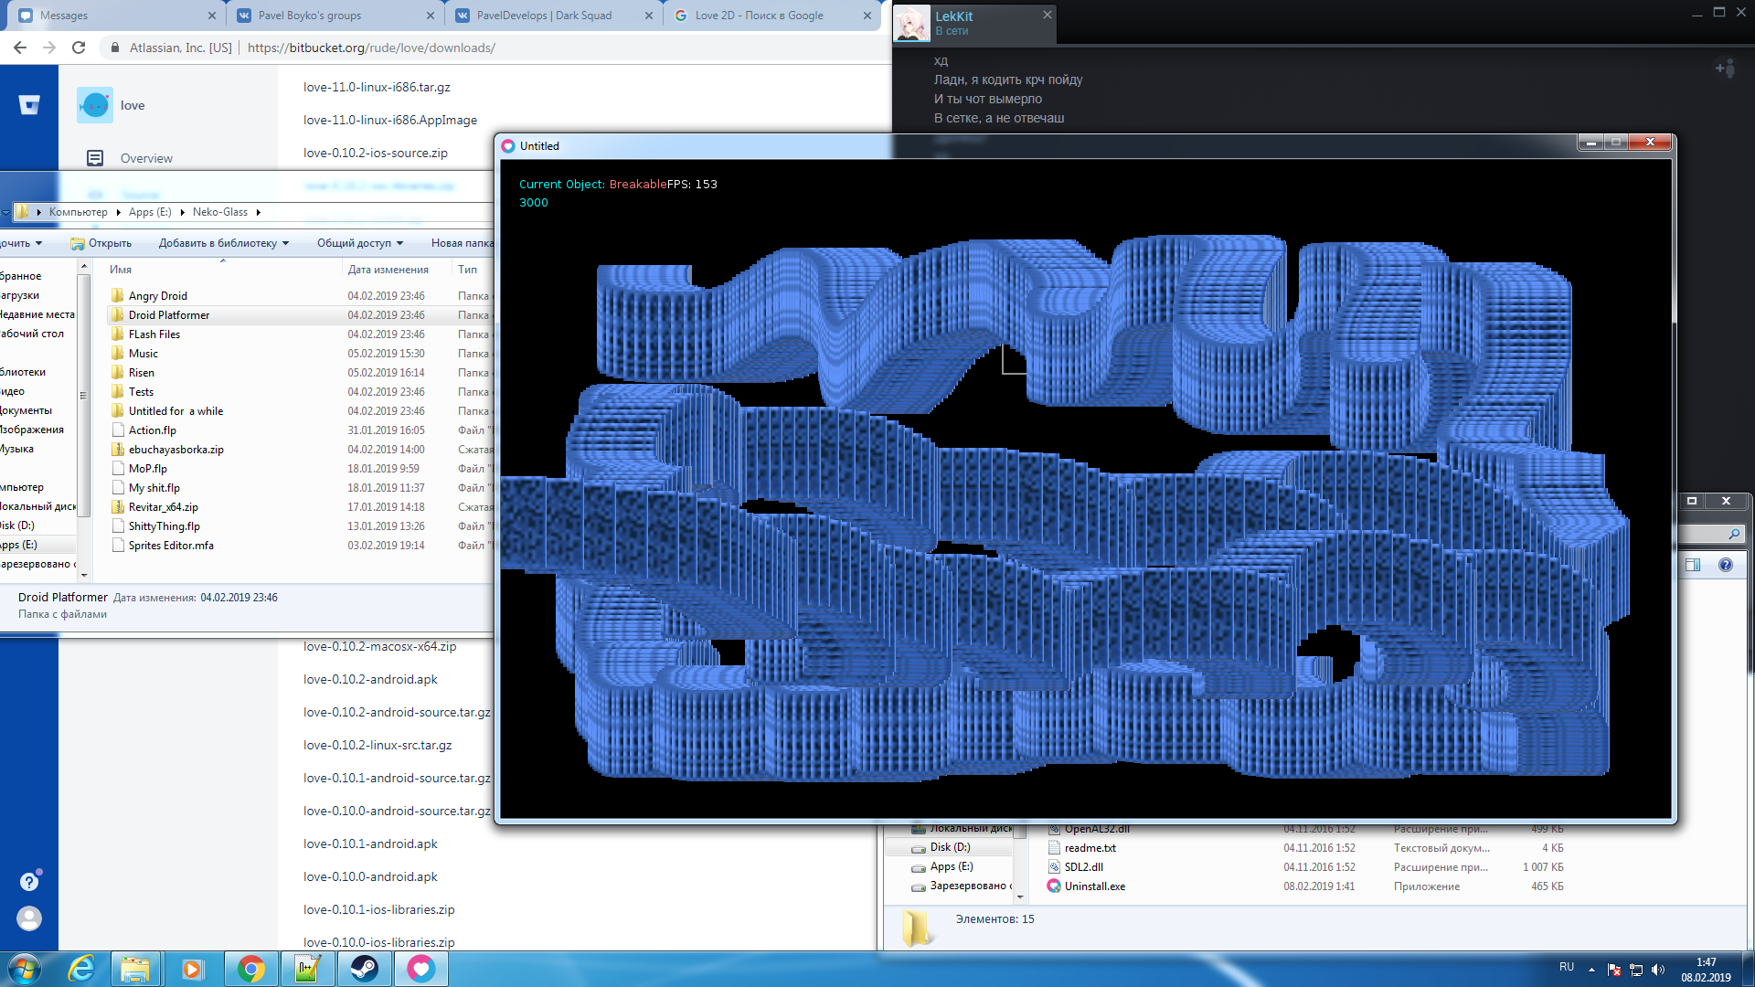The height and width of the screenshot is (987, 1755).
Task: Show hidden tray icons arrow
Action: 1591,970
